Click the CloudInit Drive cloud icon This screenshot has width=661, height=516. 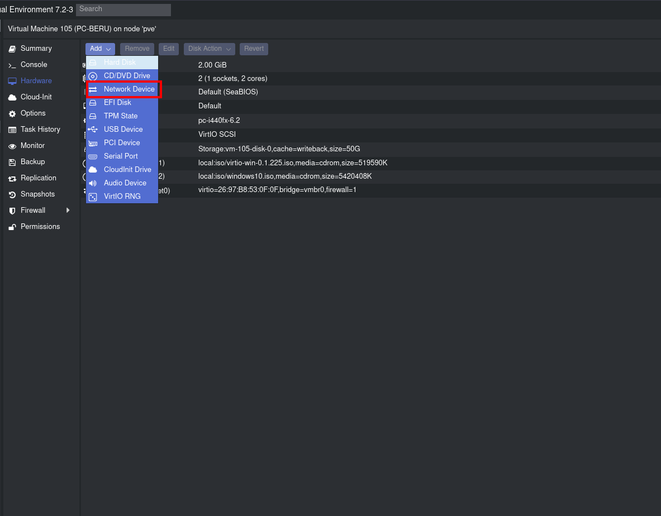93,170
